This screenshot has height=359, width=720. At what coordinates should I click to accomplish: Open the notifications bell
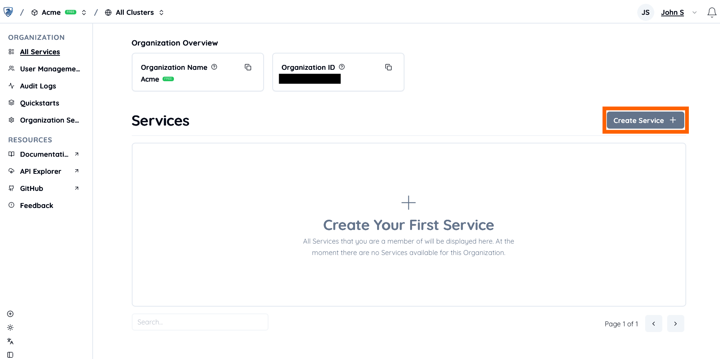[712, 13]
